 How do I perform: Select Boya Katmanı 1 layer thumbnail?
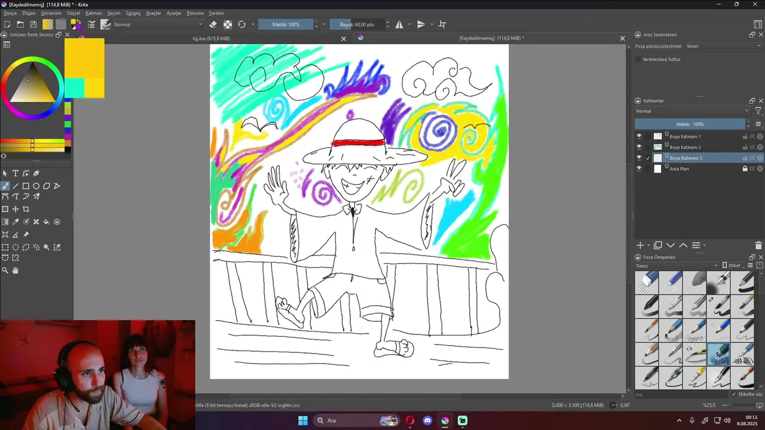pos(658,136)
